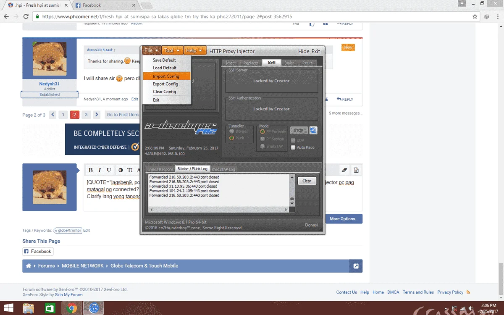Viewport: 504px width, 315px height.
Task: Toggle the UDP checkbox
Action: [293, 140]
